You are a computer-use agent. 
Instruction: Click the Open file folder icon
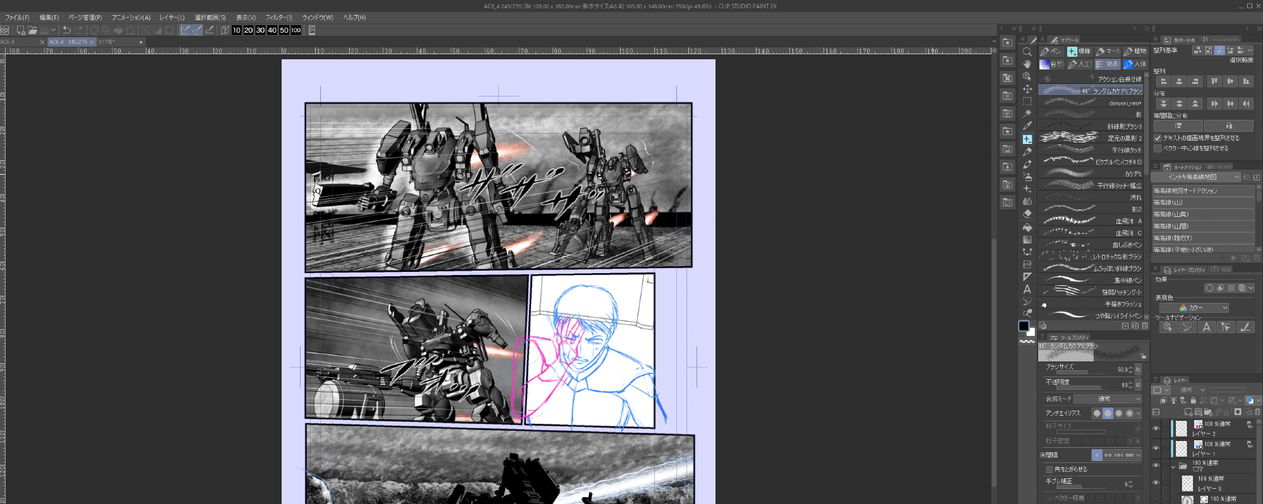click(32, 30)
